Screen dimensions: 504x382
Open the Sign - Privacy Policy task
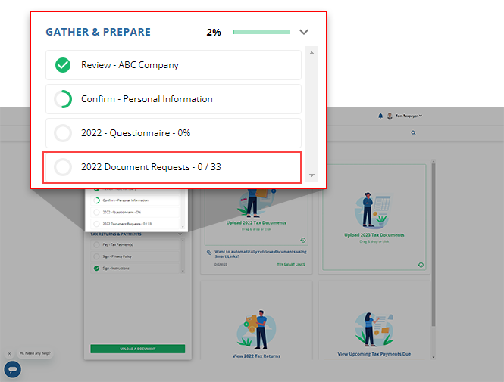click(135, 256)
